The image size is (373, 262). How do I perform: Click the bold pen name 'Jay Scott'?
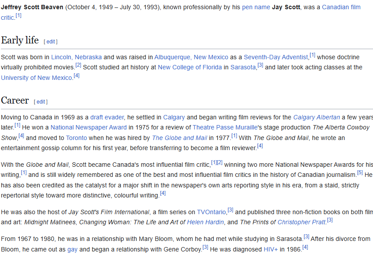286,7
